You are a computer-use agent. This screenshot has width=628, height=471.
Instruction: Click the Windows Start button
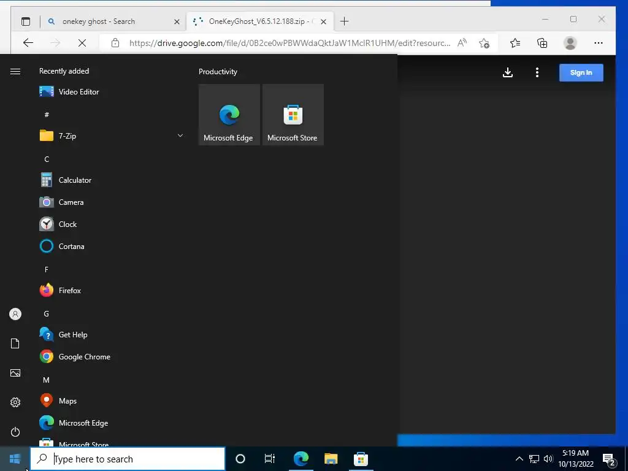pyautogui.click(x=15, y=459)
